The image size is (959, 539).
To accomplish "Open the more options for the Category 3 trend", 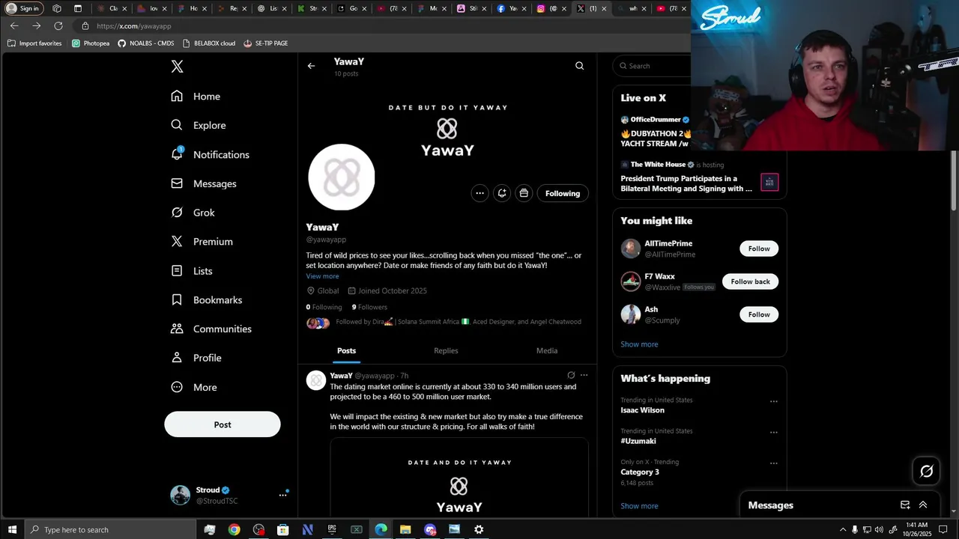I will pyautogui.click(x=773, y=463).
